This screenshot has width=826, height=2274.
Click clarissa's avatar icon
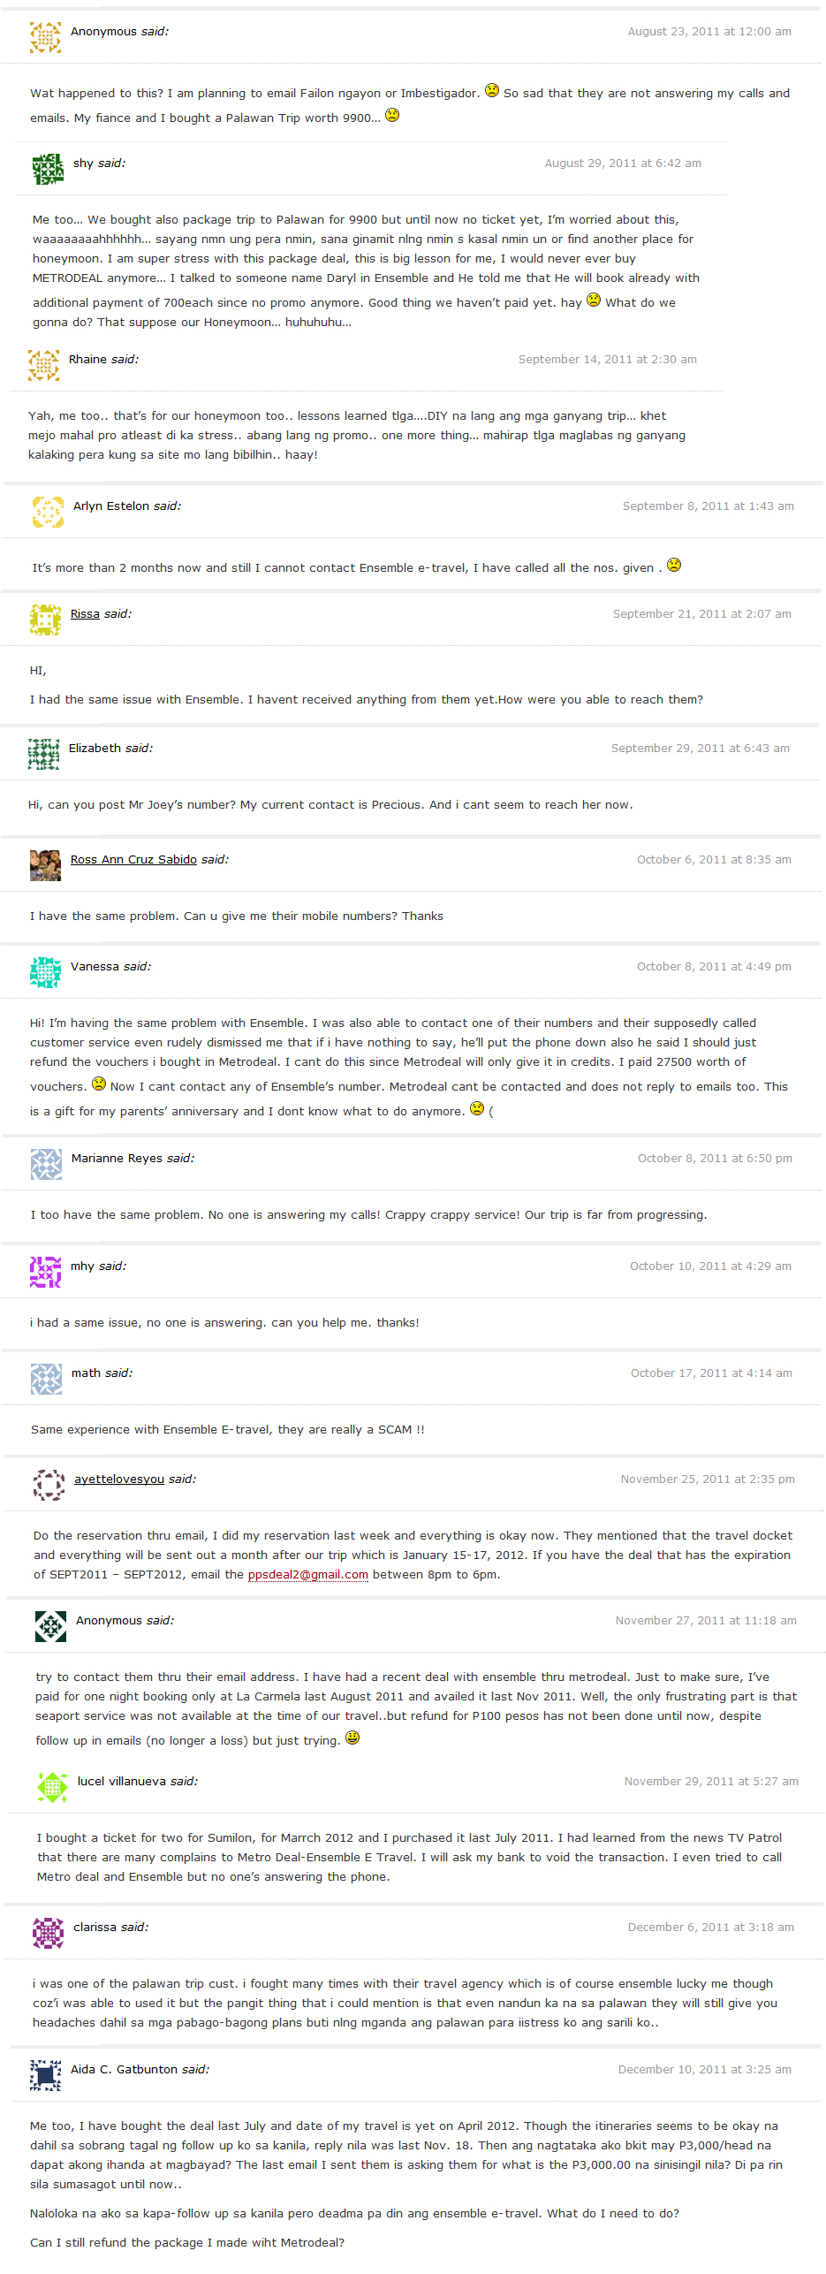point(48,1932)
